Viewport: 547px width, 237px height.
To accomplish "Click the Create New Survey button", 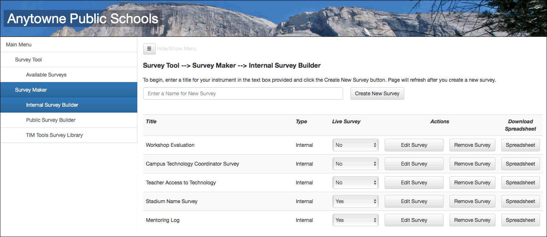I will click(377, 93).
